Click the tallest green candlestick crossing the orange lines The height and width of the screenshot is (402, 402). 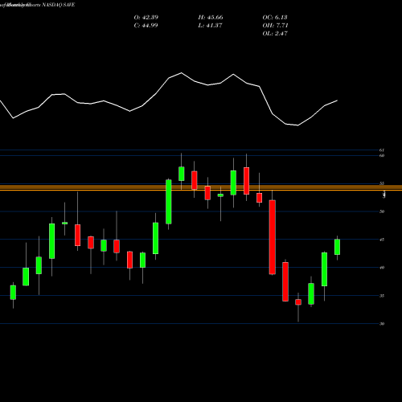(x=169, y=202)
